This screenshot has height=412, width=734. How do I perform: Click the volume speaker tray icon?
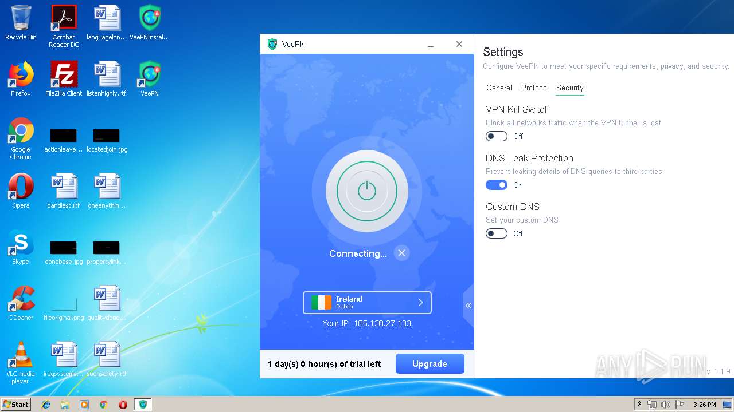(x=665, y=405)
